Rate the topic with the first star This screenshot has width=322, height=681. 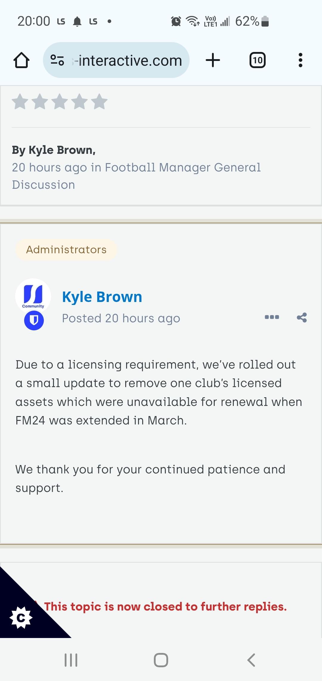point(20,102)
